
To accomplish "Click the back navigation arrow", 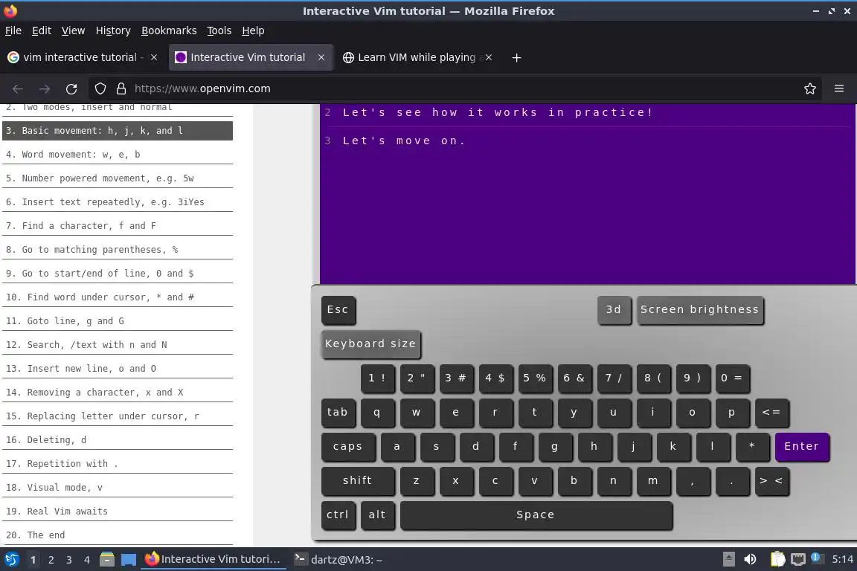I will 18,88.
